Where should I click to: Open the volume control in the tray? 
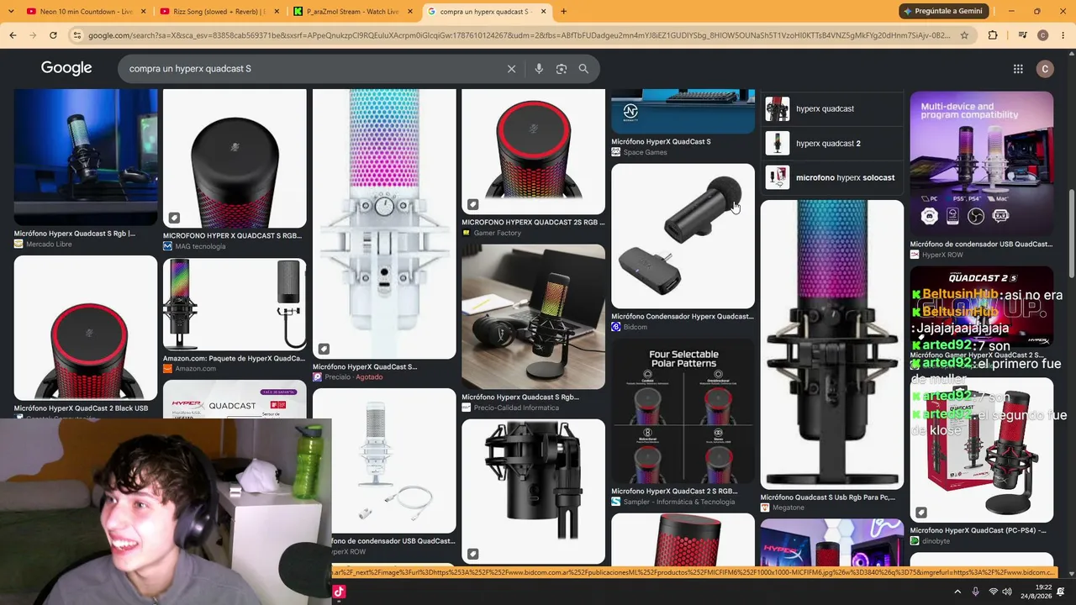(1008, 592)
